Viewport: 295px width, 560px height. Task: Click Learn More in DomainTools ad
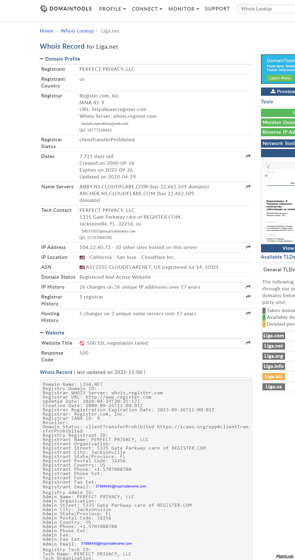coord(280,78)
